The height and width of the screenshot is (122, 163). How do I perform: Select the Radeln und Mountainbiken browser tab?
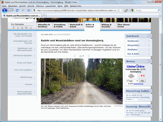coord(22,16)
